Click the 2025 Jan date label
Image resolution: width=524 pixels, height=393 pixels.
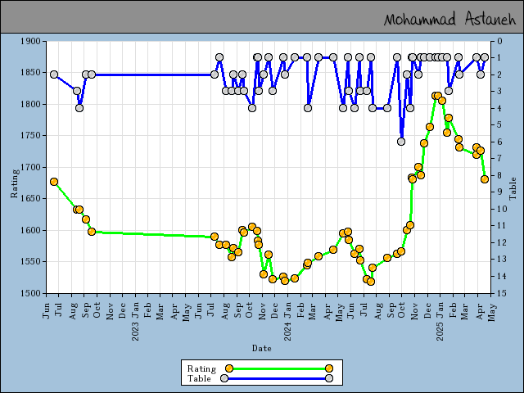coord(440,321)
